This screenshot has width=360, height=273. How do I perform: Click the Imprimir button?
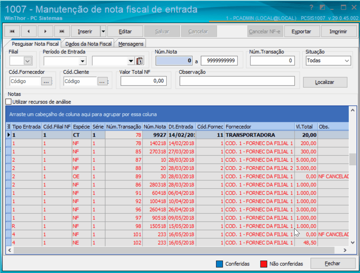pos(338,31)
